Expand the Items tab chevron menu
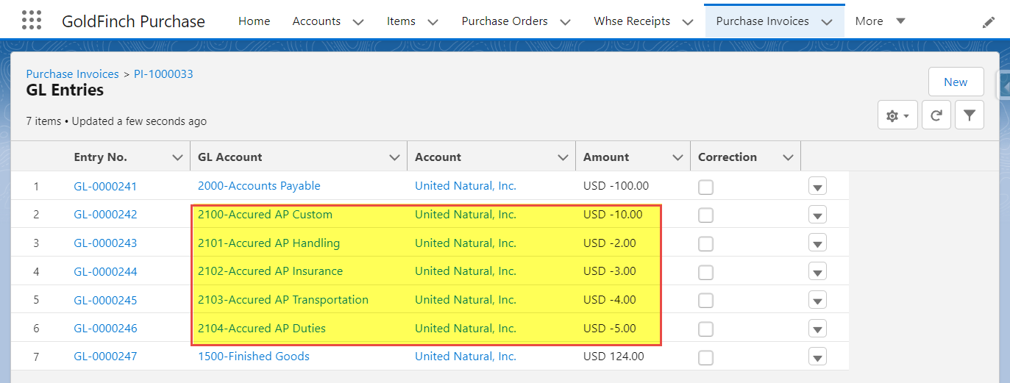 433,22
